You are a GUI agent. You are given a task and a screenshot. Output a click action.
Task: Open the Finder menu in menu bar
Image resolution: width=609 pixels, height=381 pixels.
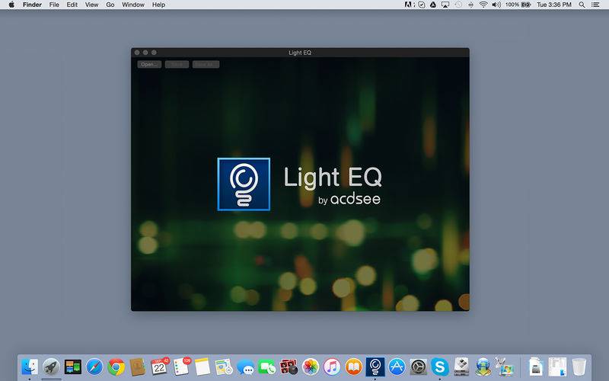[x=32, y=5]
